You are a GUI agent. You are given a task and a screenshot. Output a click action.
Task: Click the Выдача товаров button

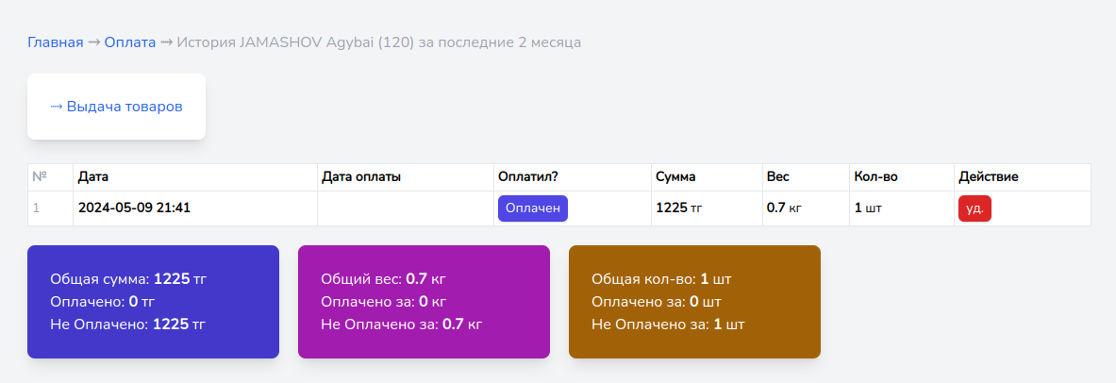pos(116,107)
